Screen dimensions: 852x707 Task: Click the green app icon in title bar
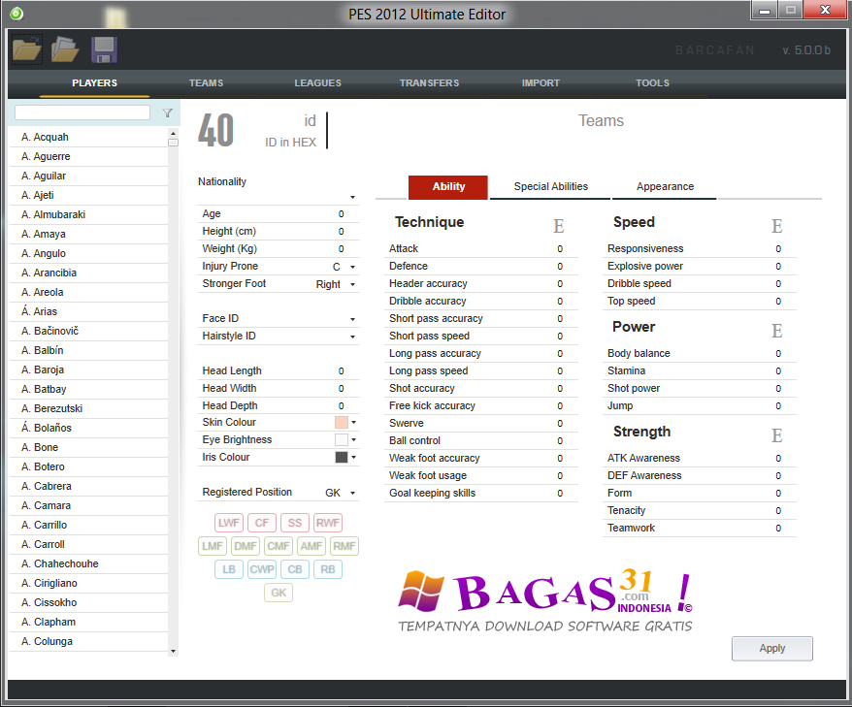tap(16, 14)
